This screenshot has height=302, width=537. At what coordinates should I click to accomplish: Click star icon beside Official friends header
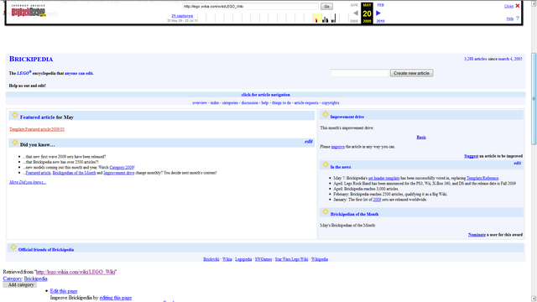pos(13,247)
